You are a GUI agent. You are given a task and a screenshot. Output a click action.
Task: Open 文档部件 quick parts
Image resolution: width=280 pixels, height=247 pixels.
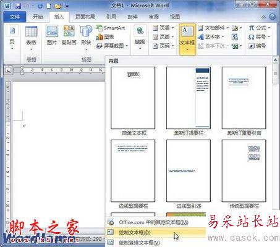(x=213, y=28)
